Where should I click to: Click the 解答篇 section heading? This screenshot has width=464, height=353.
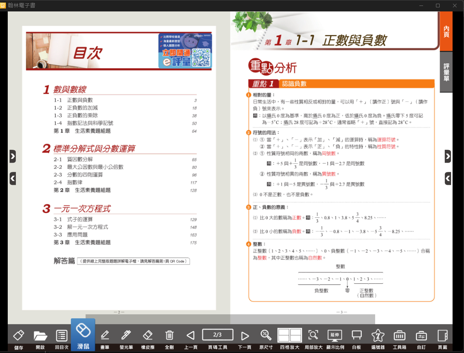tap(64, 261)
